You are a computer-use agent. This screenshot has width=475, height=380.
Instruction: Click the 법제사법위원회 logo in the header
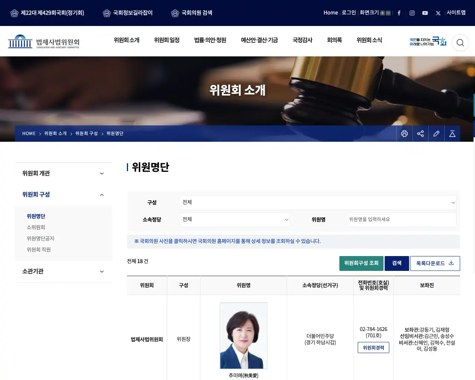tap(44, 42)
